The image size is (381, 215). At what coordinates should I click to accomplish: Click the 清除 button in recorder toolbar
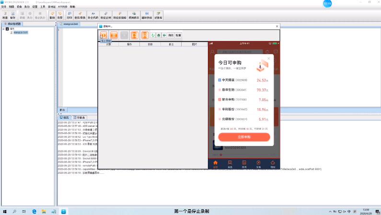pyautogui.click(x=171, y=35)
